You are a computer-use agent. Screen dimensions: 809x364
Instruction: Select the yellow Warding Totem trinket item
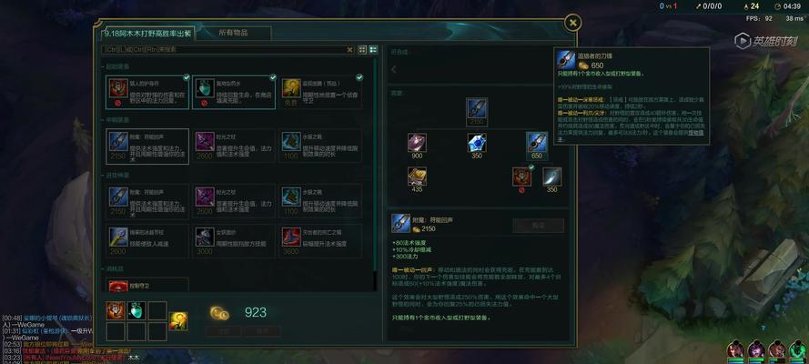(320, 92)
